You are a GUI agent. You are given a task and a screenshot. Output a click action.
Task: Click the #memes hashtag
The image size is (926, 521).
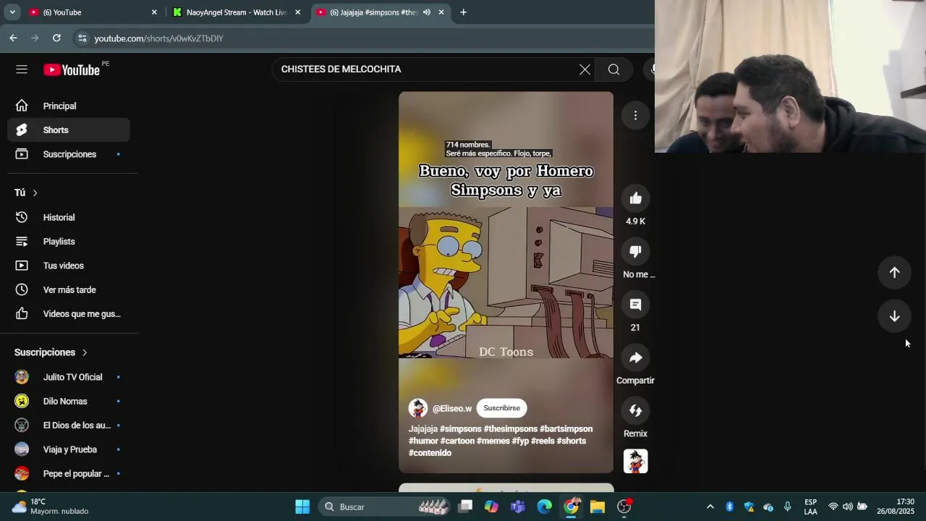493,441
